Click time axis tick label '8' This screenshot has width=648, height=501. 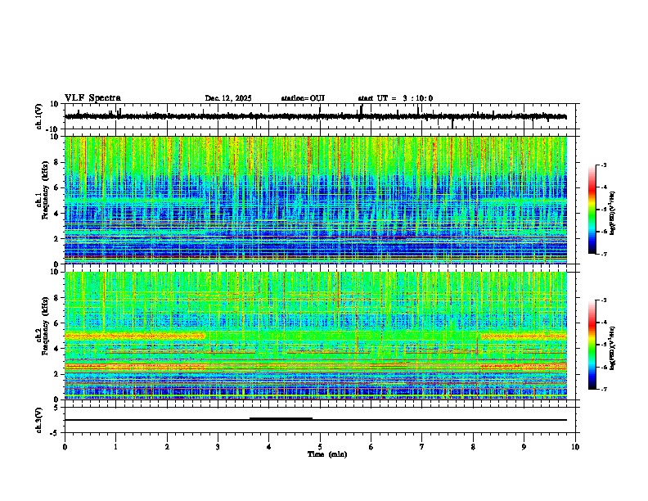(x=473, y=447)
